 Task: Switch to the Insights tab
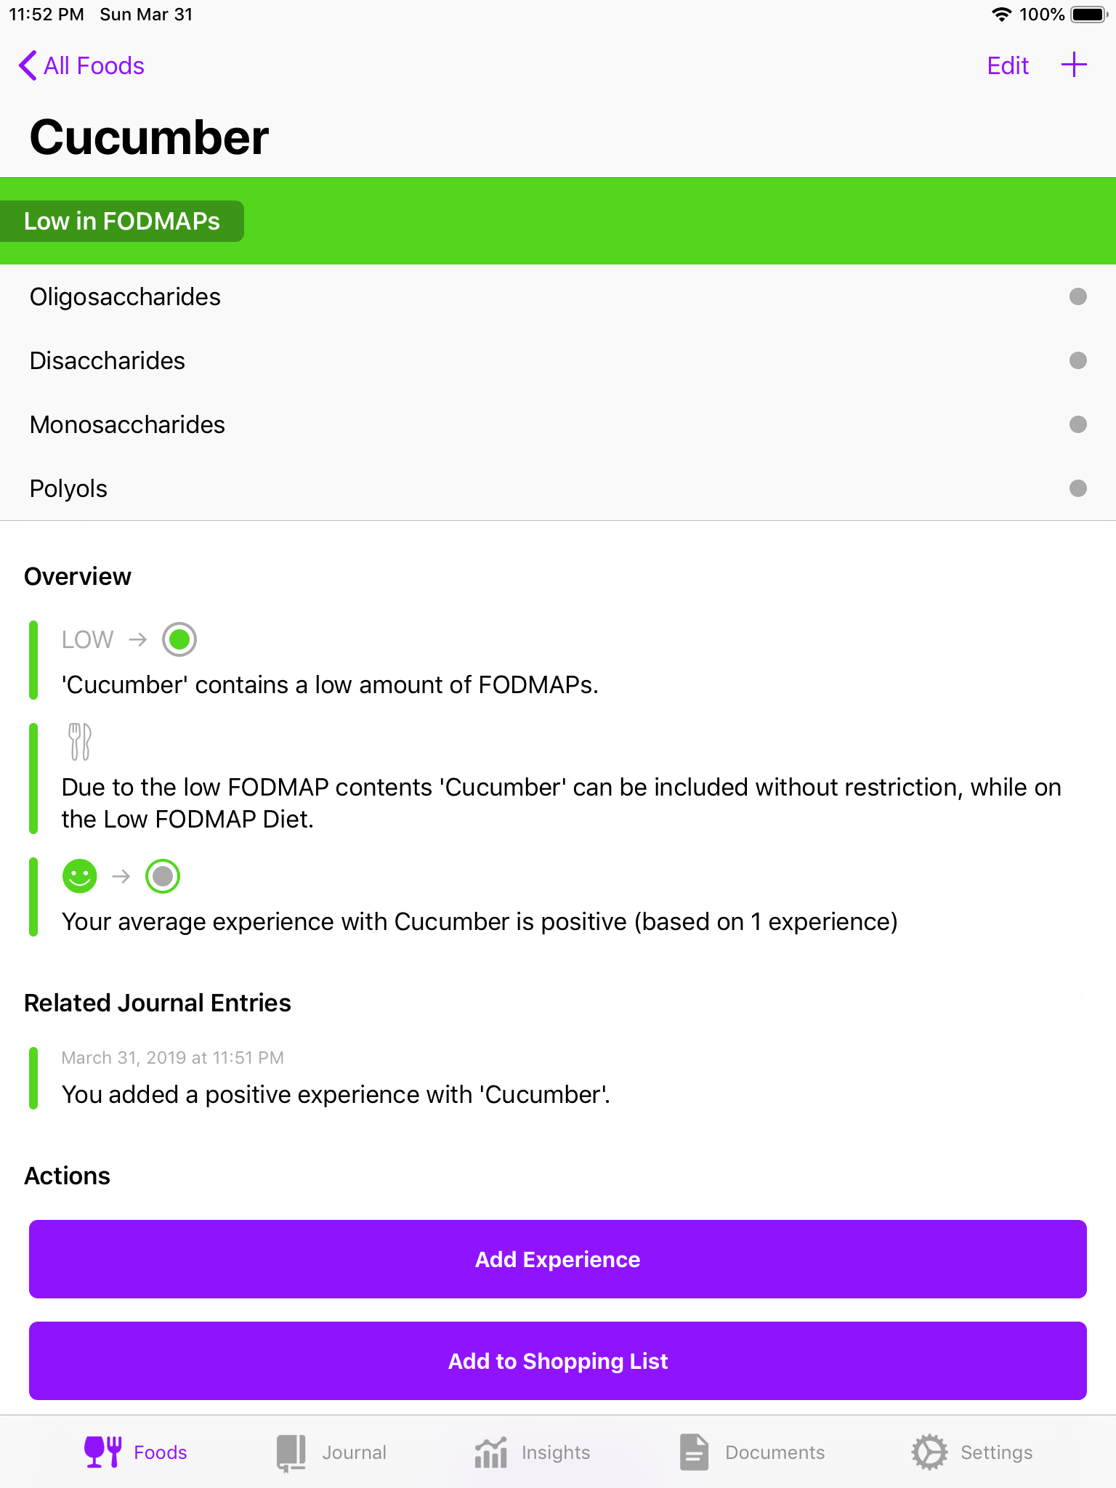[532, 1452]
